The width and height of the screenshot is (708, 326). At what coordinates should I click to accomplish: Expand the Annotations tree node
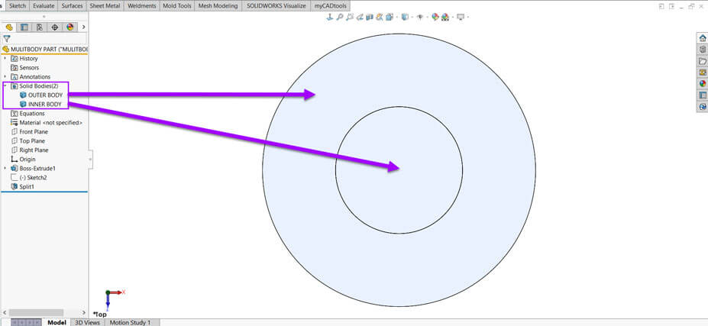click(x=5, y=77)
